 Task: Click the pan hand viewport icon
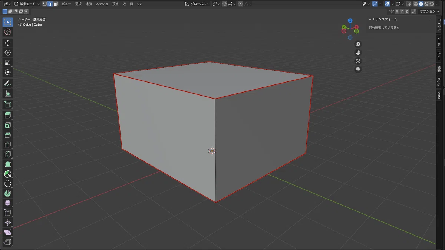tap(358, 53)
